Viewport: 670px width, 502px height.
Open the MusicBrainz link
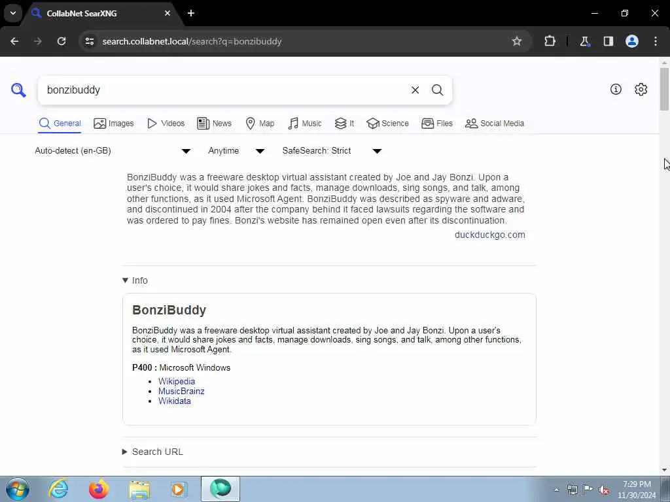[x=181, y=391]
